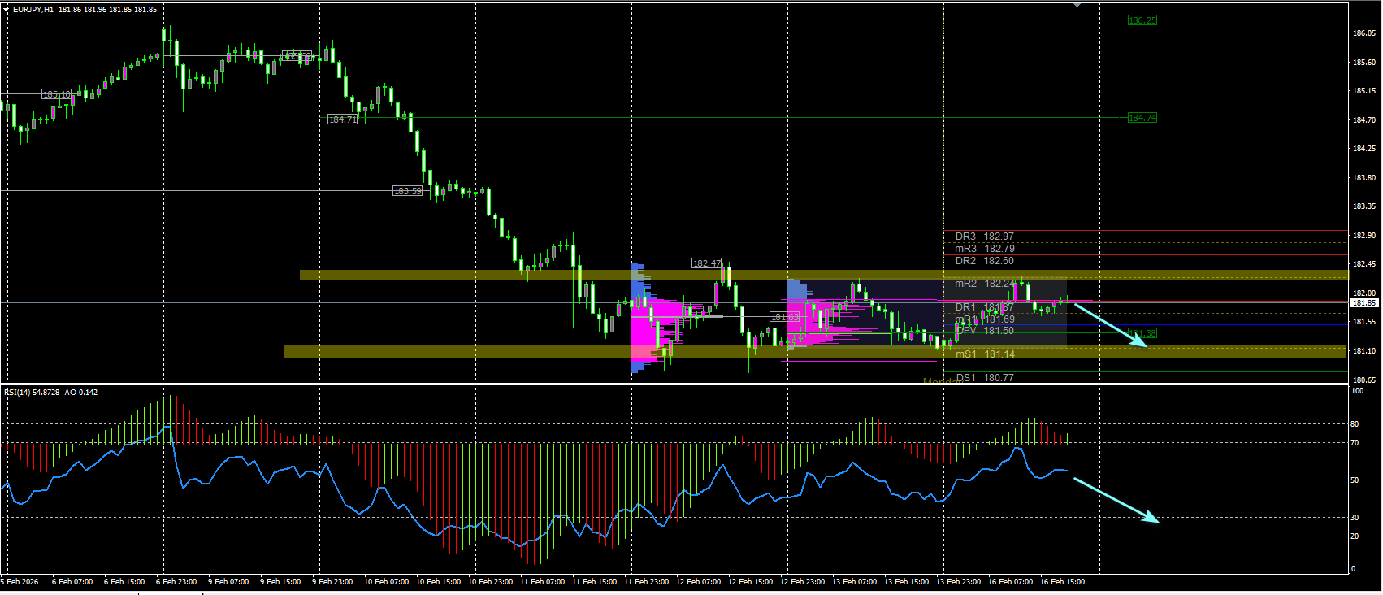Click the EURJPY,H1 chart menu triangle
The image size is (1383, 595).
tap(7, 10)
